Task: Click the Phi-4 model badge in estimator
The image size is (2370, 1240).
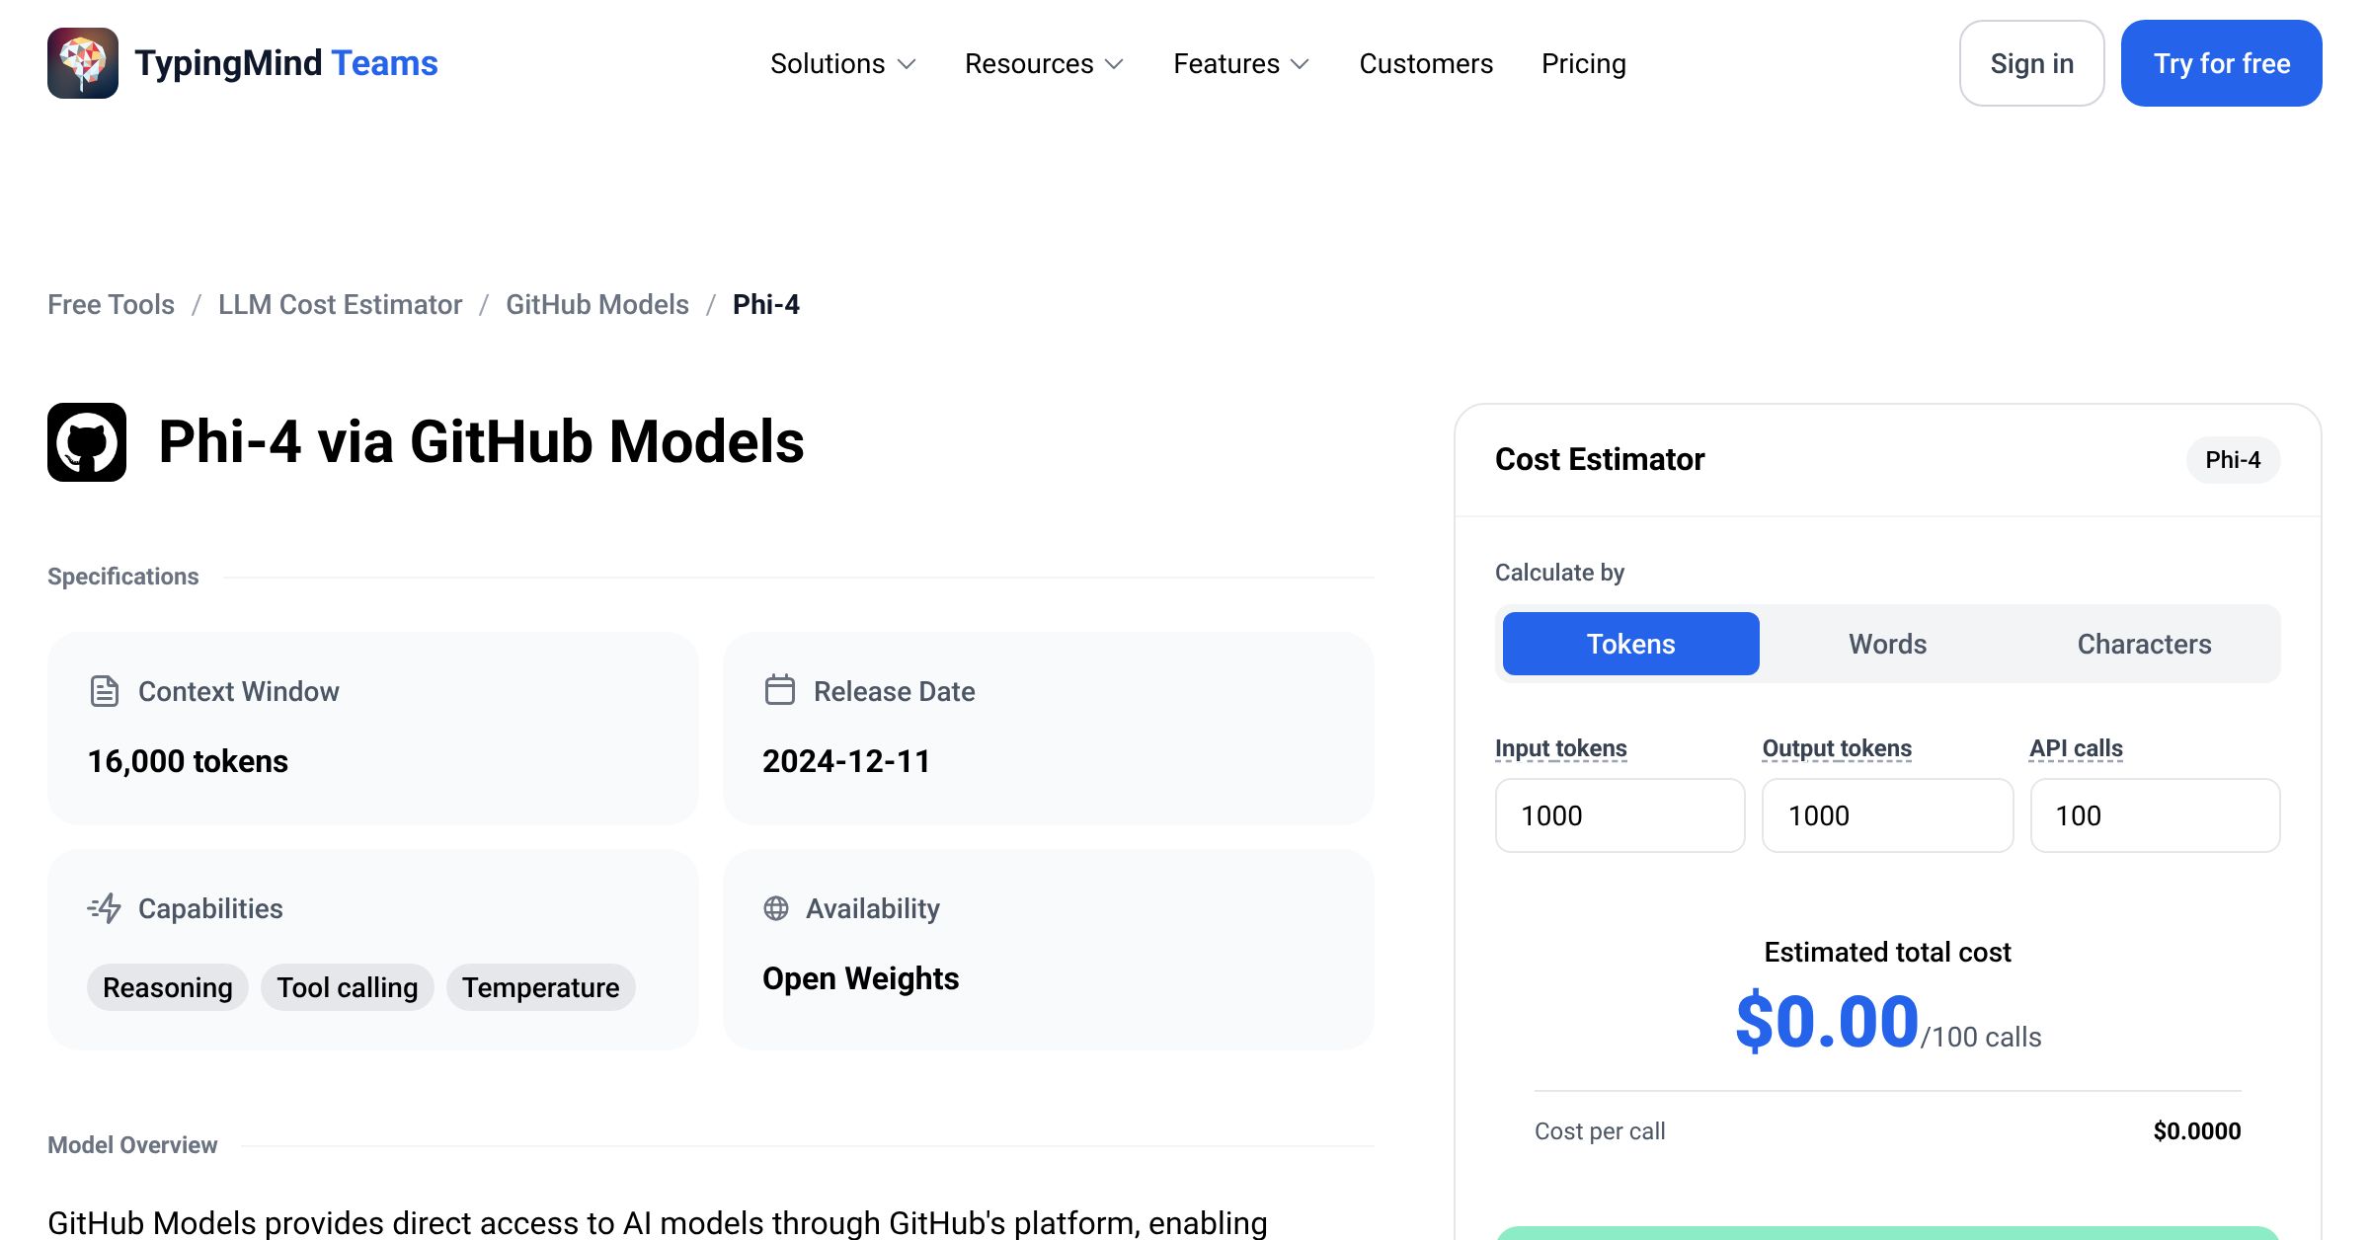Action: click(2234, 460)
